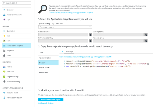
Task: Open Search traffic analytics page
Action: point(17,46)
